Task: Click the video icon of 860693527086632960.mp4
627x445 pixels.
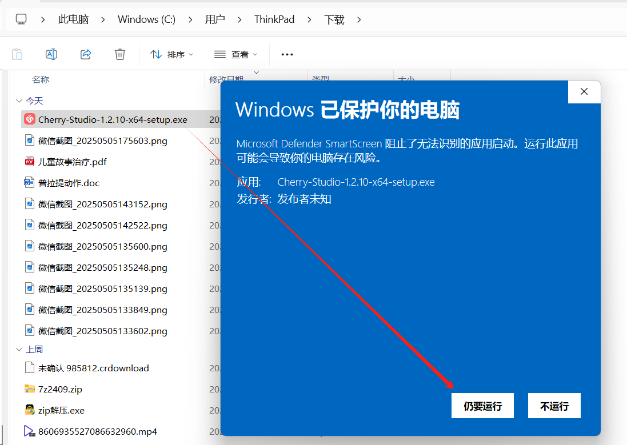Action: (30, 431)
